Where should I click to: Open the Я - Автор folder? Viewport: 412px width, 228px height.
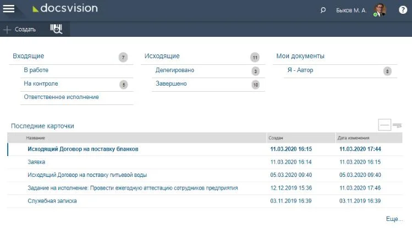coord(300,70)
